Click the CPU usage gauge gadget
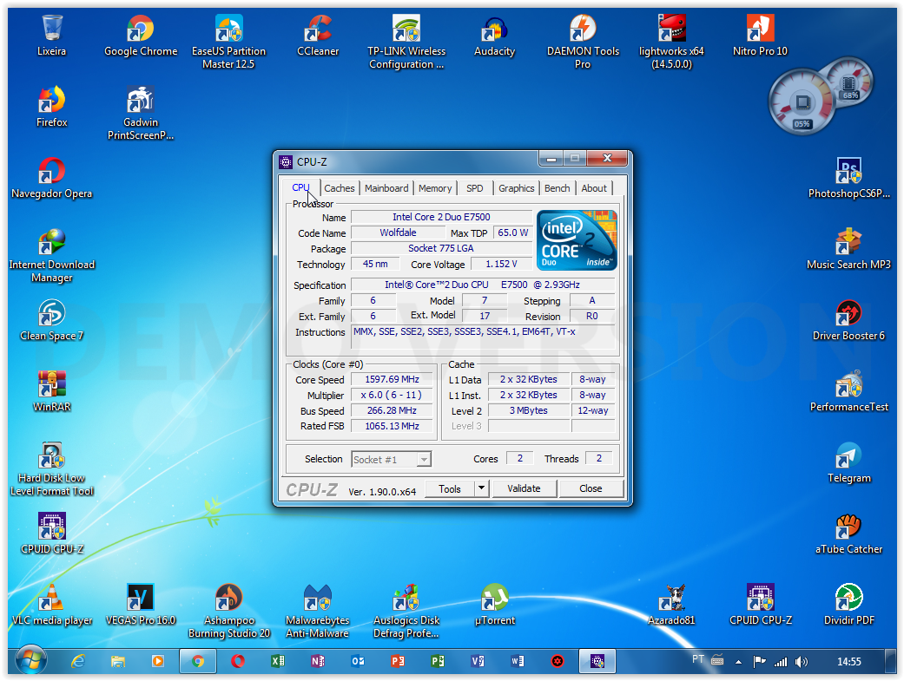This screenshot has height=681, width=904. point(802,102)
